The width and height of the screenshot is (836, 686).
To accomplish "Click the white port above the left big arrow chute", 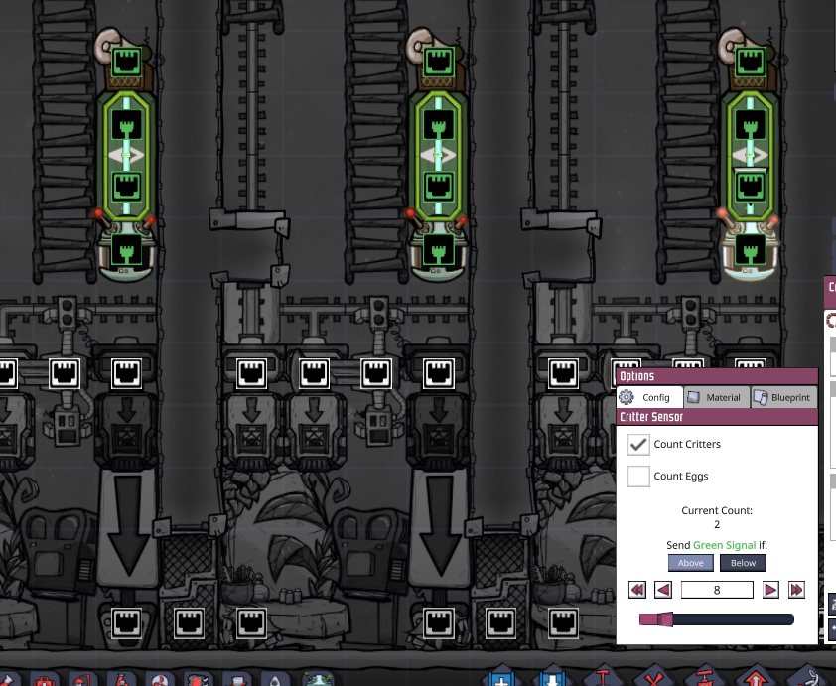I will point(127,373).
